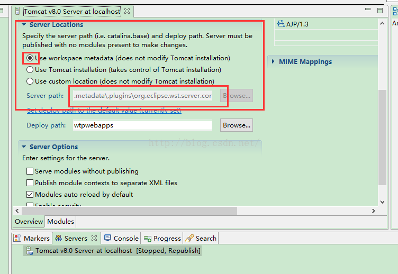Click the Markers view icon
Viewport: 398px width, 274px height.
[17, 238]
